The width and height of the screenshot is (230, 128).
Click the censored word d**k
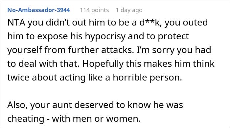(x=149, y=23)
